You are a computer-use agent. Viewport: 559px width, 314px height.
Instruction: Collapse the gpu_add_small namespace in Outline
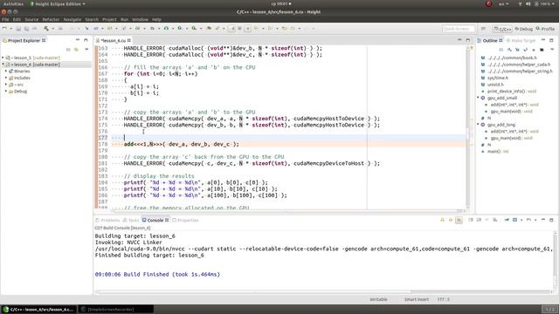pyautogui.click(x=478, y=98)
